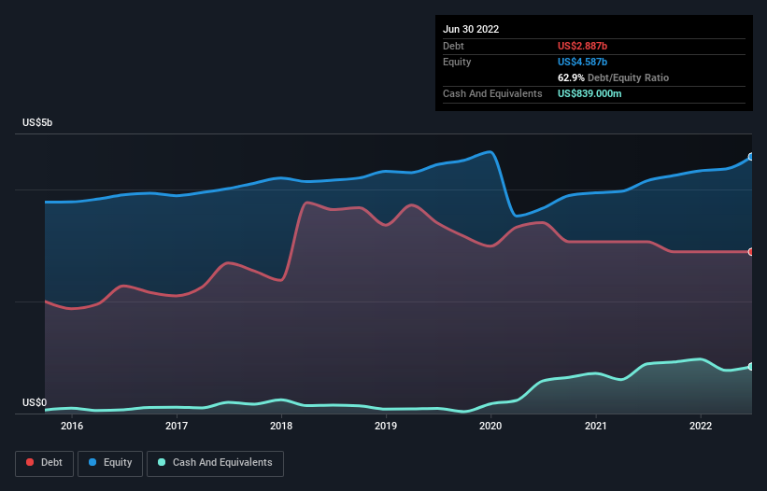Click the 2020 x-axis label
The image size is (767, 491).
point(490,426)
